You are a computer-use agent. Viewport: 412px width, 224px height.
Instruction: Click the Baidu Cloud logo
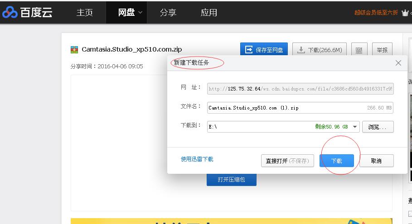[x=27, y=12]
